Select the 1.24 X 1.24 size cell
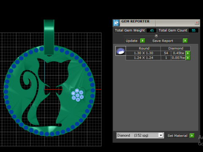Screen dimensions: 203x152 [143, 58]
